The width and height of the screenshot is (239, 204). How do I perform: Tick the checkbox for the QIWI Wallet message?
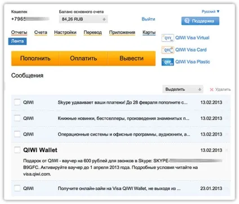[17, 150]
